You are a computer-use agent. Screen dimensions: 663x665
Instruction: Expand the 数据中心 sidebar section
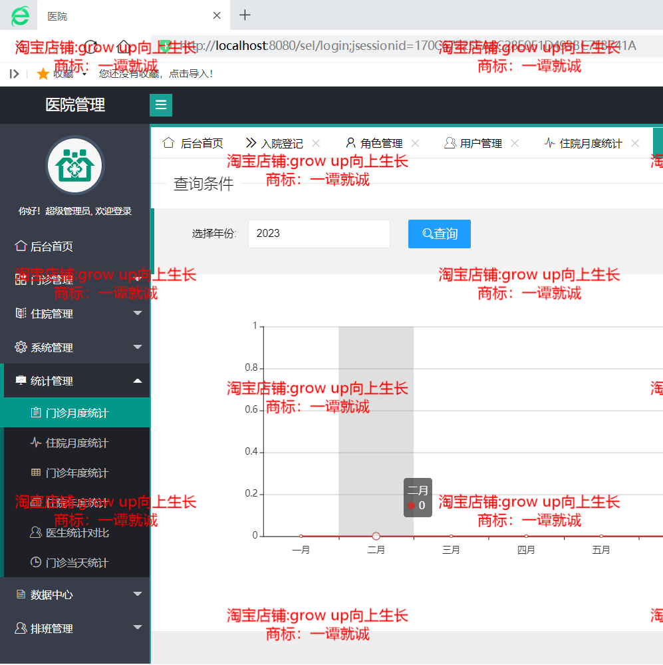click(47, 594)
